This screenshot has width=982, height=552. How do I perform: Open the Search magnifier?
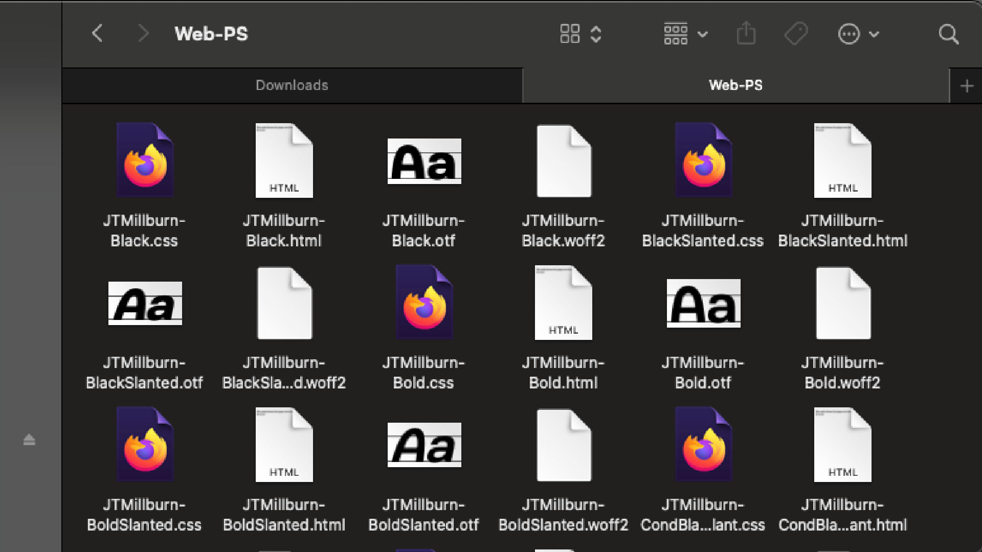(949, 34)
